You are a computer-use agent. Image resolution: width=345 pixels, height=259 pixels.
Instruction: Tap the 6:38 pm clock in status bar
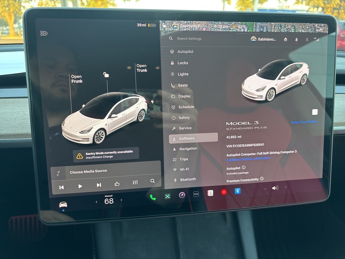coord(221,26)
